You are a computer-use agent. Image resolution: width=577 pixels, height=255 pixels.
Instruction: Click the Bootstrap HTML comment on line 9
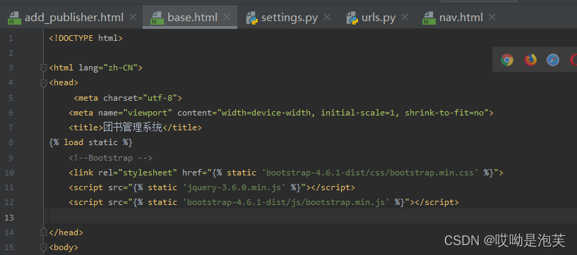(x=110, y=158)
